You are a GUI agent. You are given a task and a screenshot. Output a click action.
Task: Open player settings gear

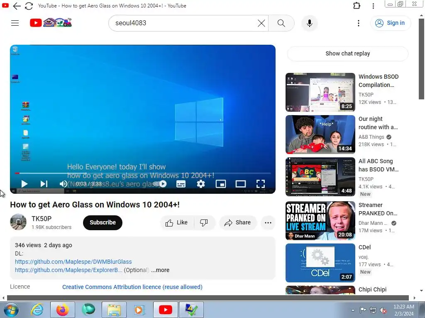[200, 184]
